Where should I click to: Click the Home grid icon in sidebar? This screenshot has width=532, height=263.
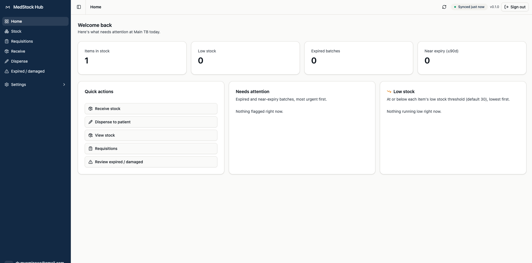[x=7, y=21]
